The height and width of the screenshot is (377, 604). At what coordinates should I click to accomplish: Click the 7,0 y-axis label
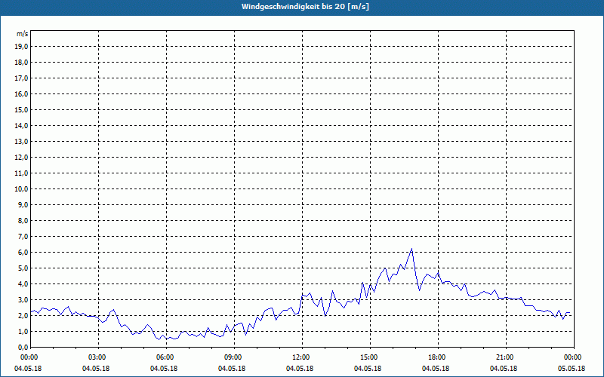(23, 237)
